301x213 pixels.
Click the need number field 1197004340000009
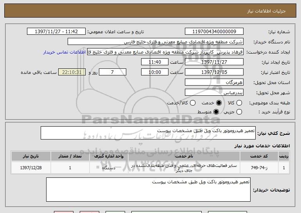[x=214, y=32]
